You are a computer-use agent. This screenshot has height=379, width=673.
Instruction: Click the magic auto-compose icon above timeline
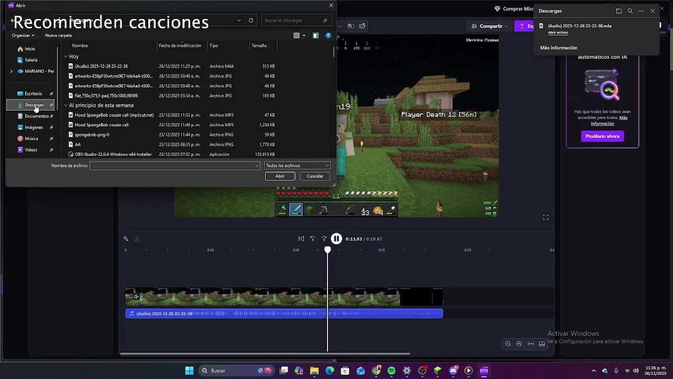tap(126, 239)
